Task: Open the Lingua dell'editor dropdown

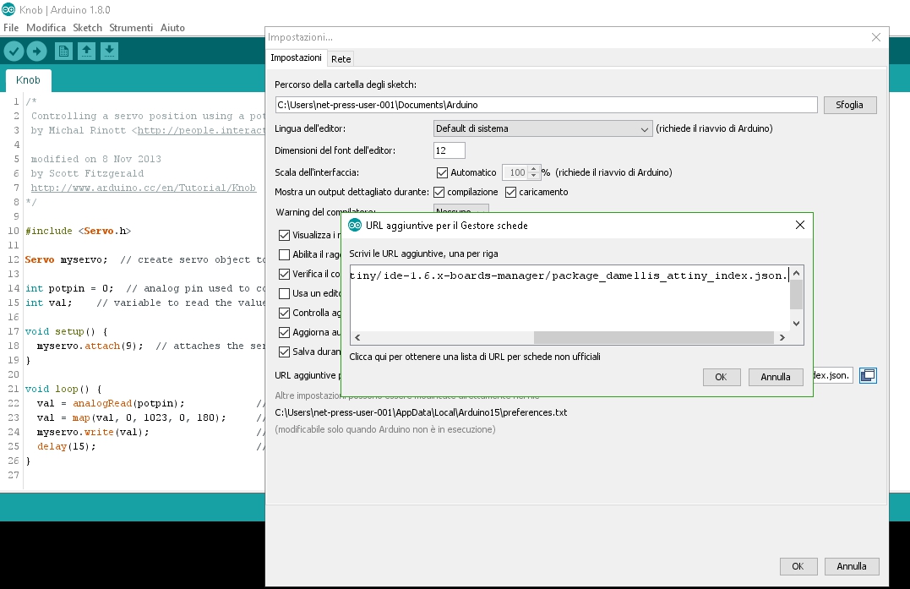Action: click(x=542, y=128)
